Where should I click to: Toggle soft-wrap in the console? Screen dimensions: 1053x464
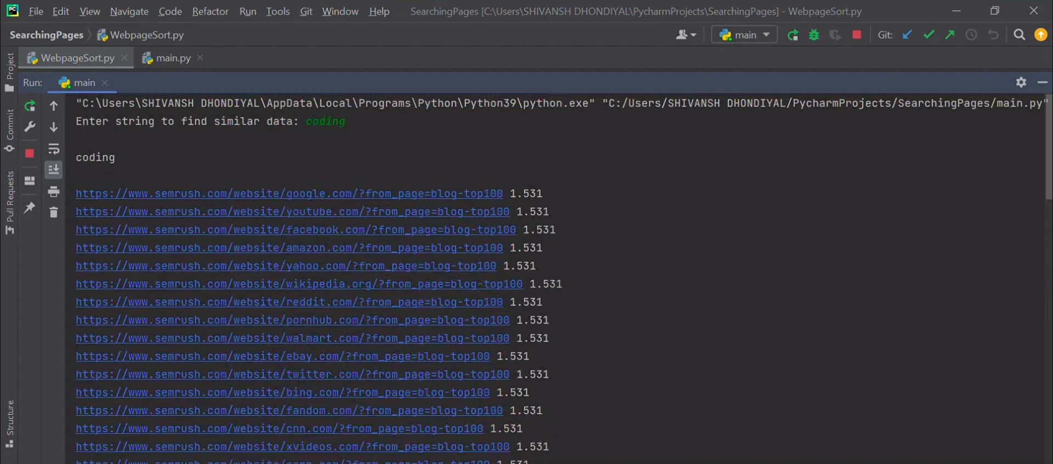point(54,148)
